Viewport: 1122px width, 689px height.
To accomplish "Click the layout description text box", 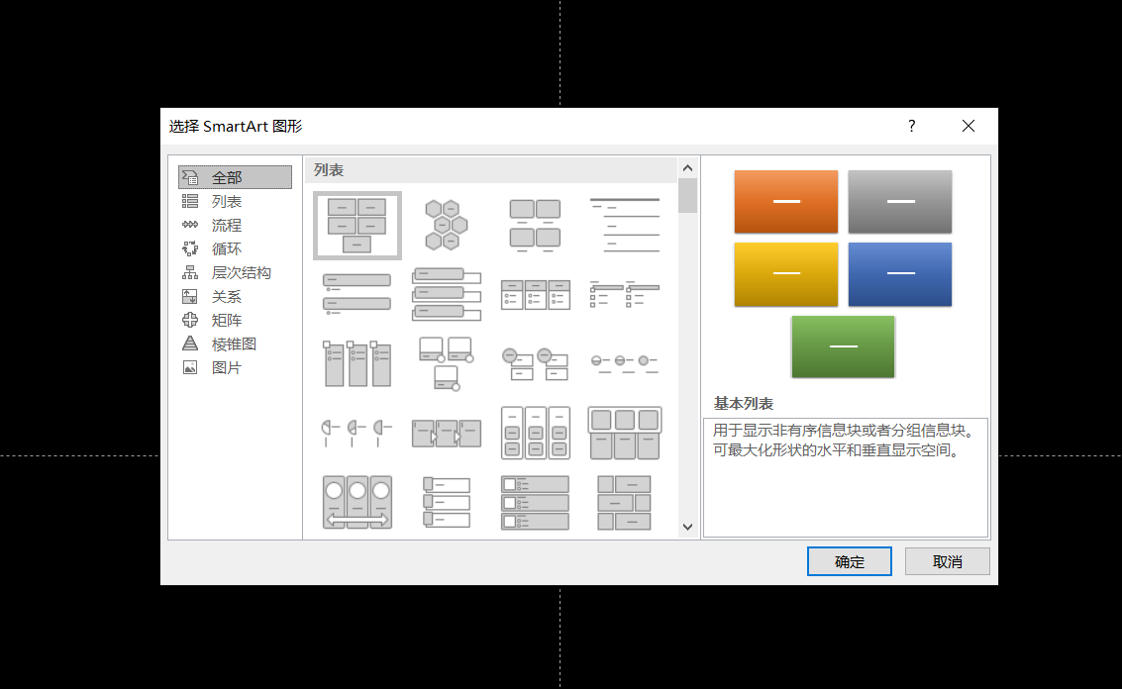I will click(x=846, y=477).
